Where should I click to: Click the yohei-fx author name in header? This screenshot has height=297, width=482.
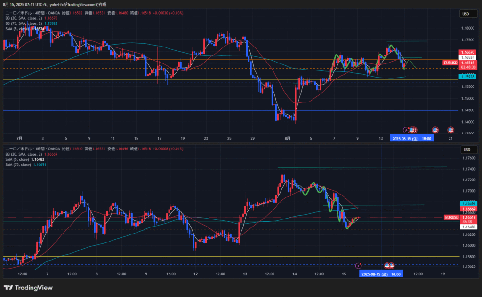tap(59, 4)
